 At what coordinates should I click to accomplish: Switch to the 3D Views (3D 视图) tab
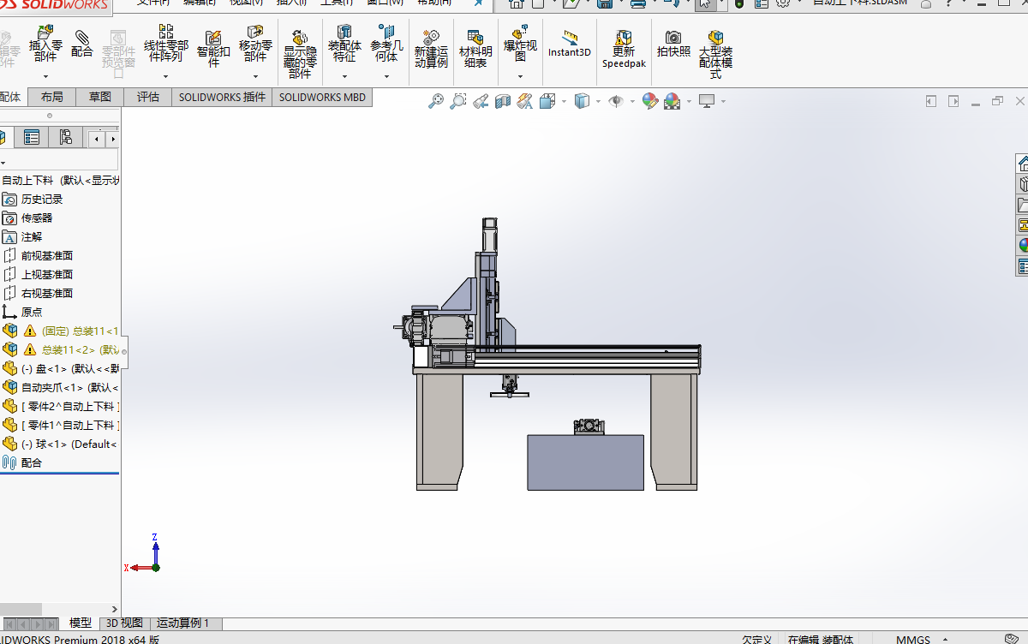point(124,623)
